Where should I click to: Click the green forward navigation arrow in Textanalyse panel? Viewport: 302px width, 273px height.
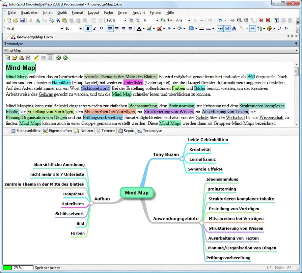[65, 58]
